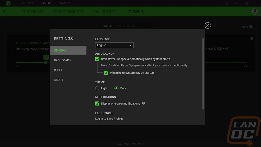Go back with the left arrow

click(x=4, y=12)
